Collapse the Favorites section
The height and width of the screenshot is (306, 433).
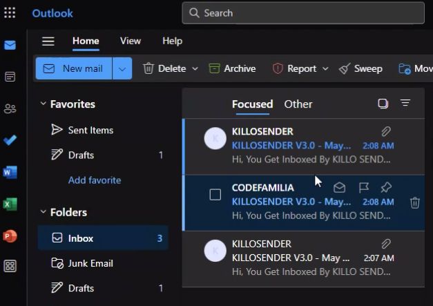click(x=43, y=104)
